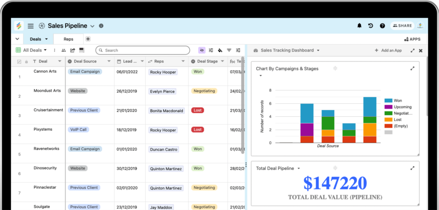Select the Deals tab
The height and width of the screenshot is (210, 439).
(x=39, y=39)
